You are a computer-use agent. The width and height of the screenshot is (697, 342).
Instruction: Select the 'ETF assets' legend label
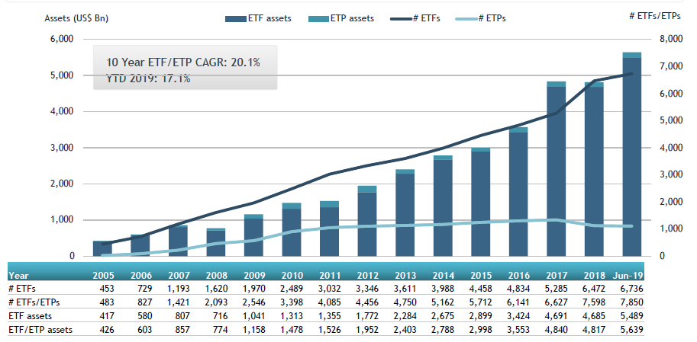tap(269, 18)
